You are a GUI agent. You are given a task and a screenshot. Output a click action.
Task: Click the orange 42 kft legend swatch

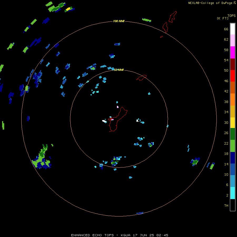[x=233, y=100]
